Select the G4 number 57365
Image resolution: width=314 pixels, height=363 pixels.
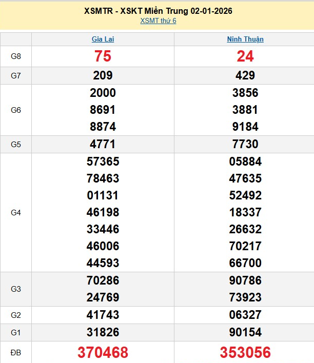click(x=103, y=162)
